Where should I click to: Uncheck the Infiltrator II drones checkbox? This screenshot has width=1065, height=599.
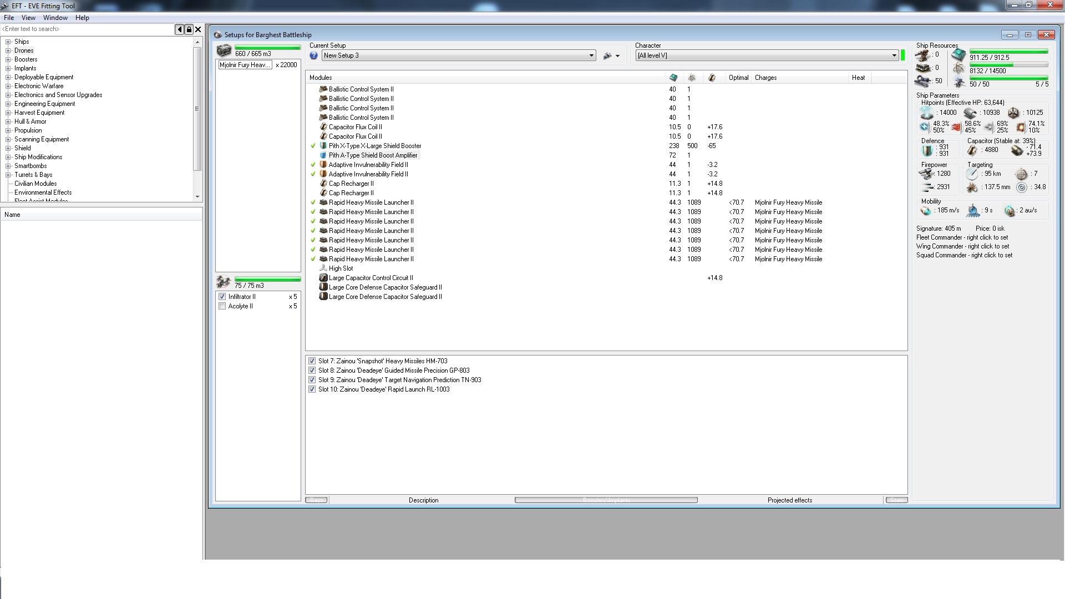[x=222, y=297]
